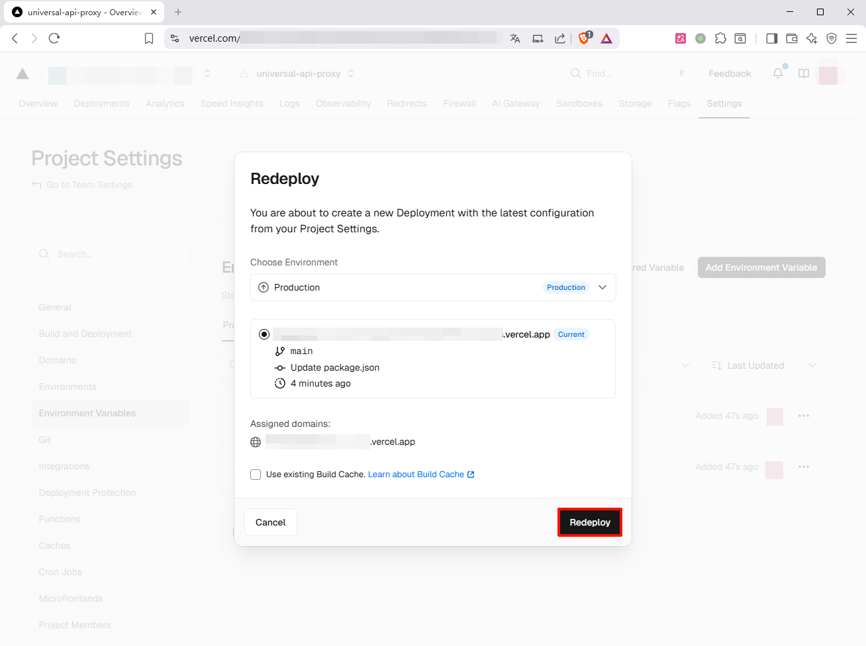Click the Feedback button
The height and width of the screenshot is (646, 866).
(730, 73)
